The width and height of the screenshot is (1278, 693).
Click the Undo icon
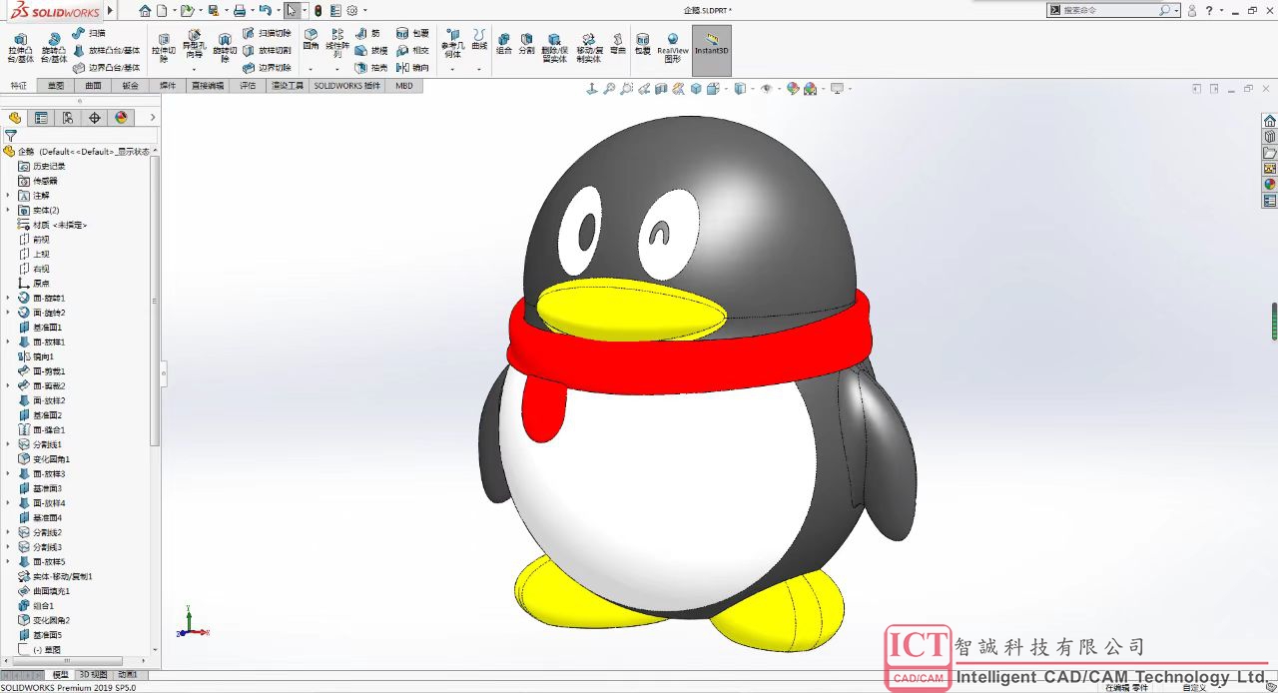click(265, 10)
